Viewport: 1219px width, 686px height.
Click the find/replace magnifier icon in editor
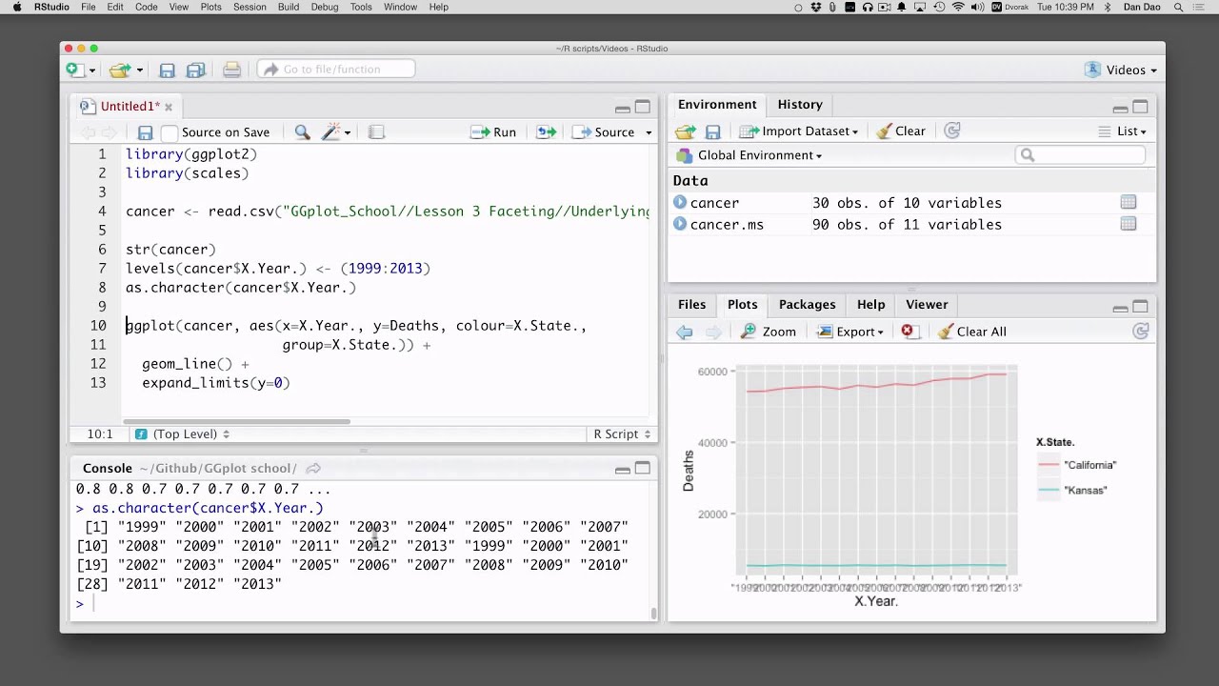point(302,132)
